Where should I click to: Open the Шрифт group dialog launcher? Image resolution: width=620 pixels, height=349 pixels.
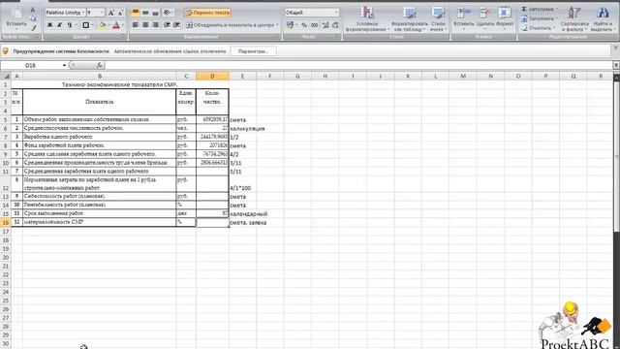123,37
